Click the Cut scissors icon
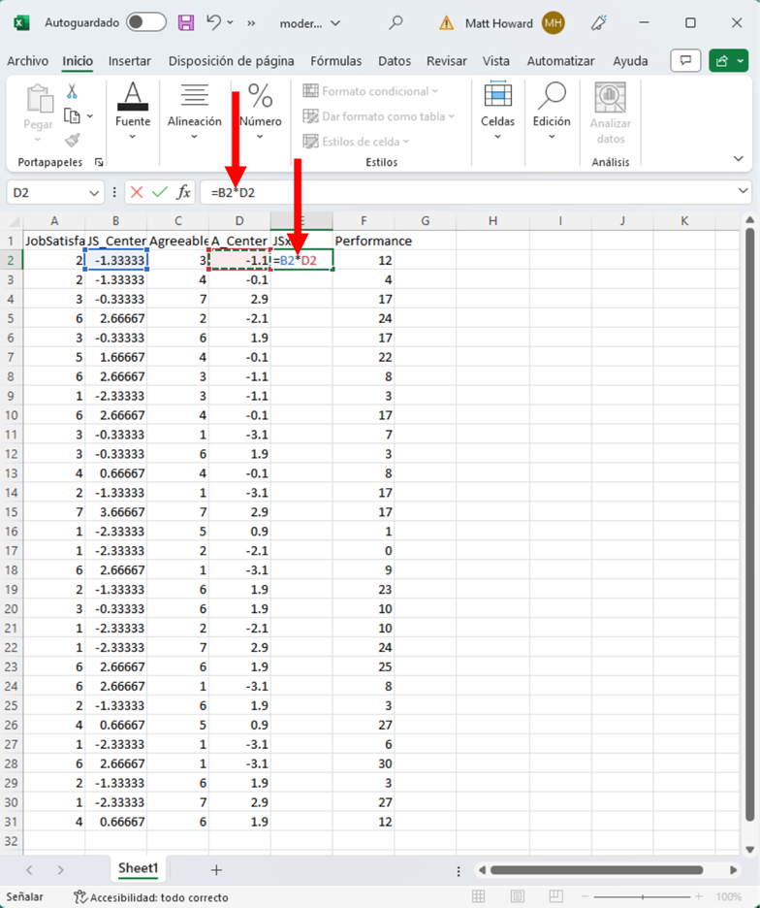The image size is (760, 908). click(72, 91)
